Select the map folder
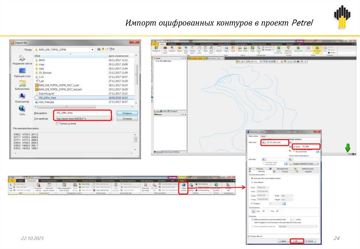This screenshot has width=360, height=249. (x=41, y=64)
